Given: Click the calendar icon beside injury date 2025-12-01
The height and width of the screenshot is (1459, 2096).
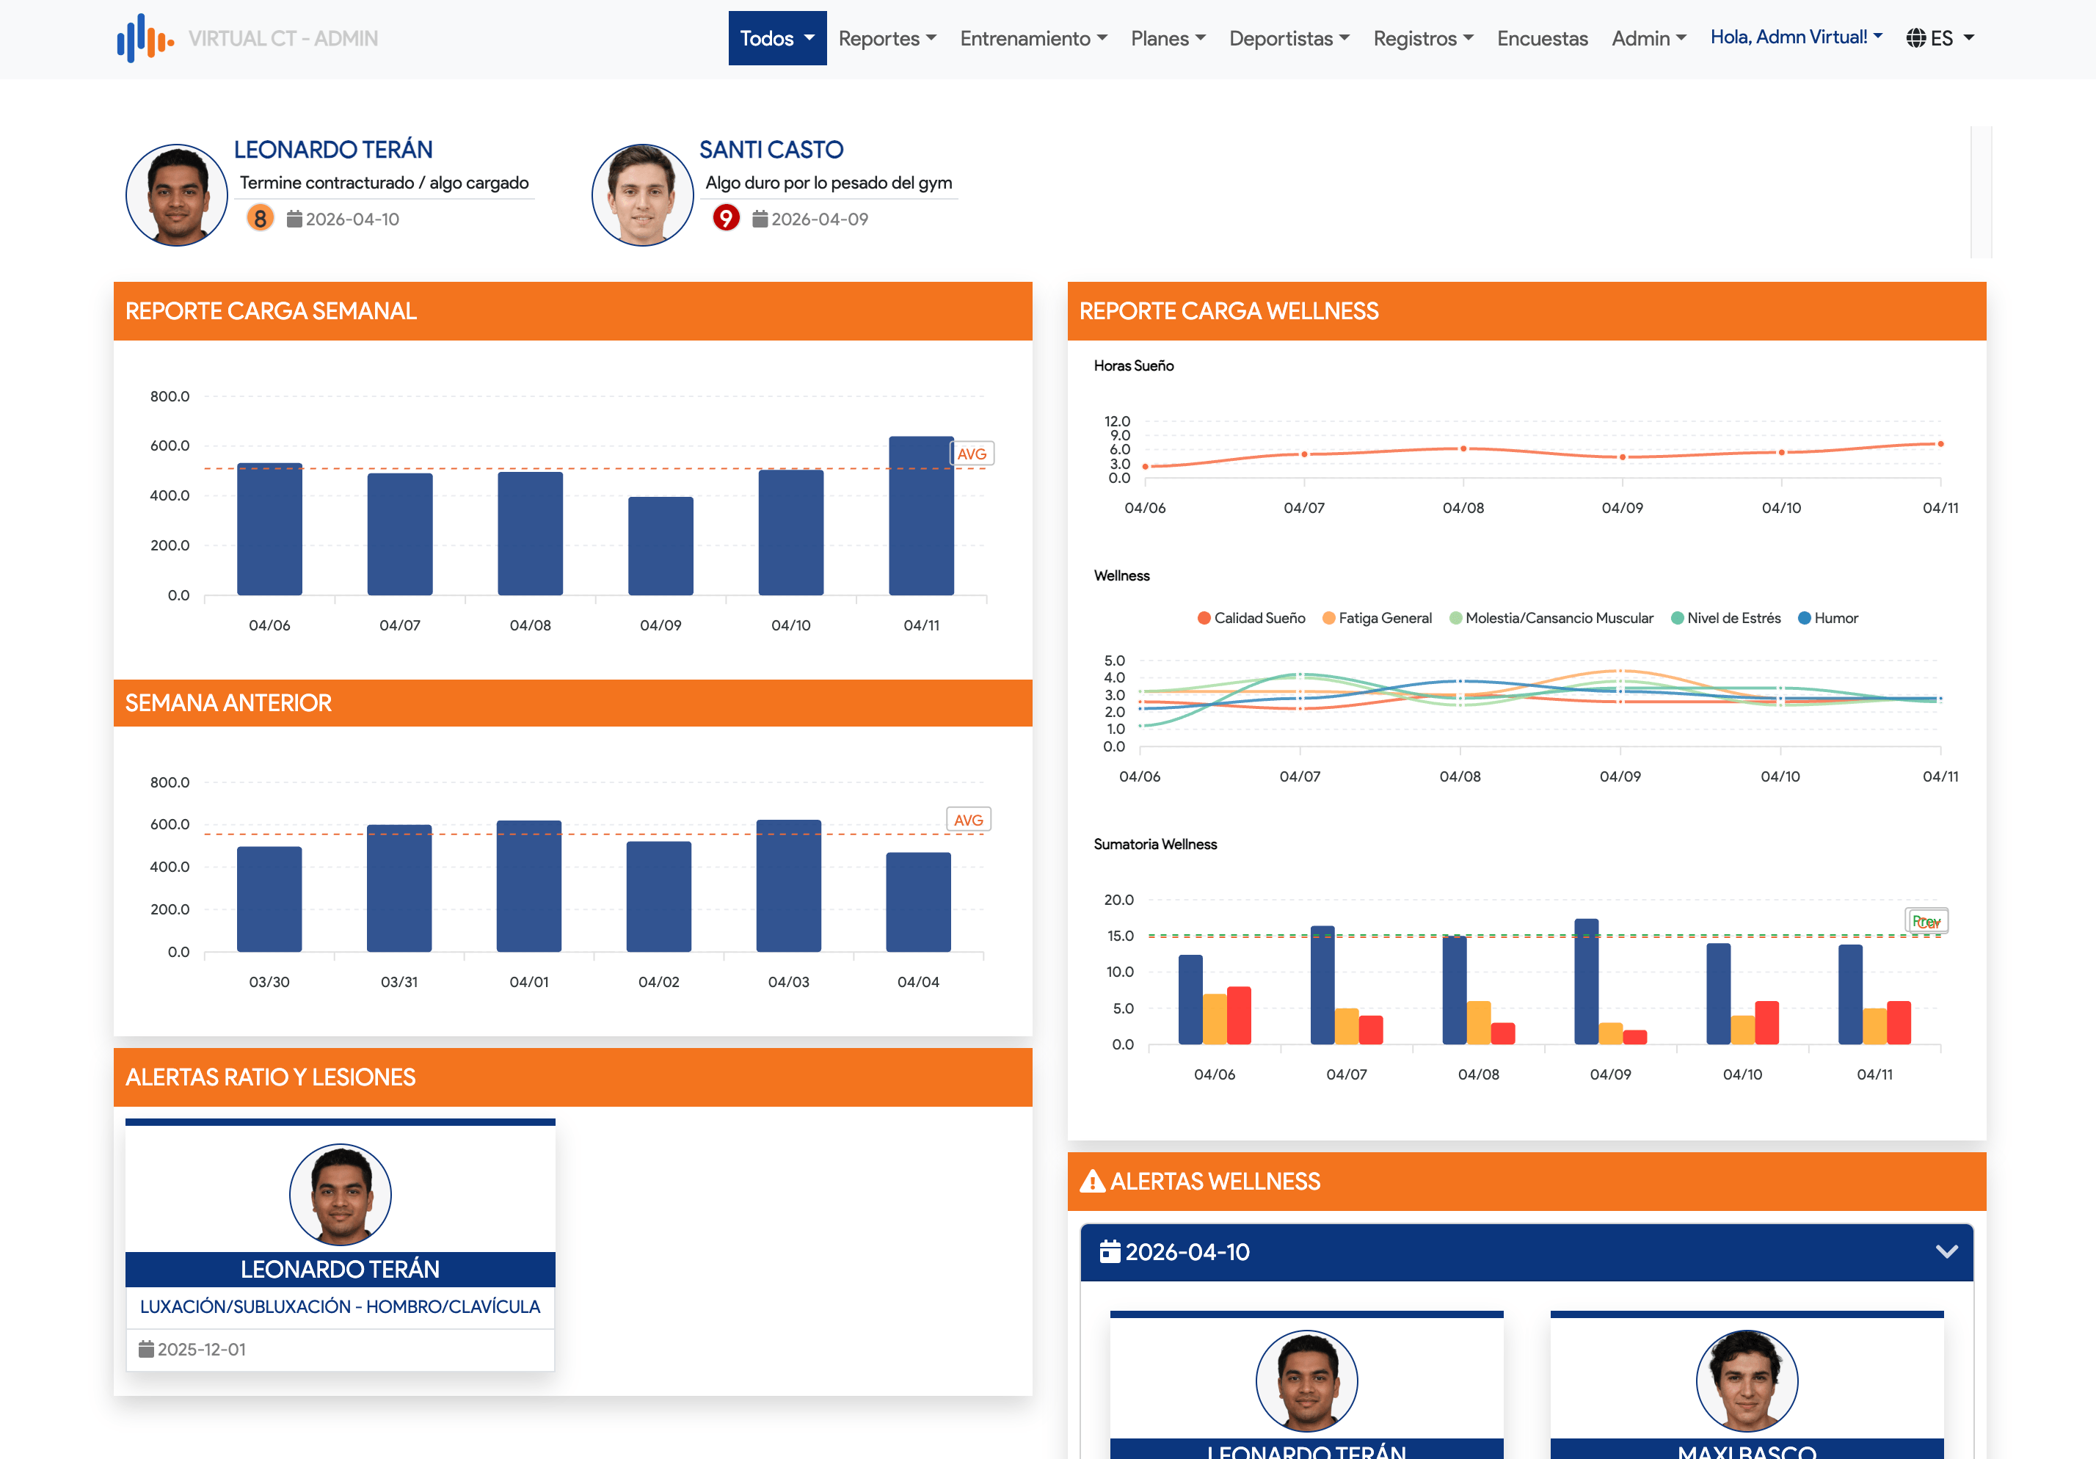Looking at the screenshot, I should [x=146, y=1348].
